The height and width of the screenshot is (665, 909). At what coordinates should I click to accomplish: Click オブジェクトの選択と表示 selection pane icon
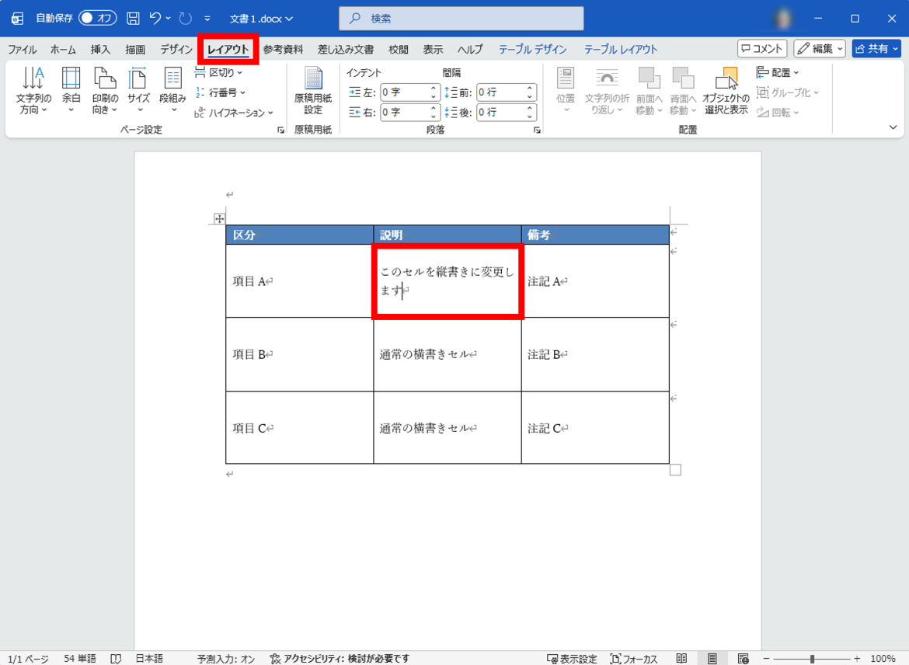coord(726,90)
